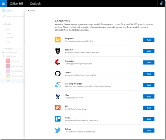Click the Twitter connector title
This screenshot has width=166, height=140.
click(68, 129)
